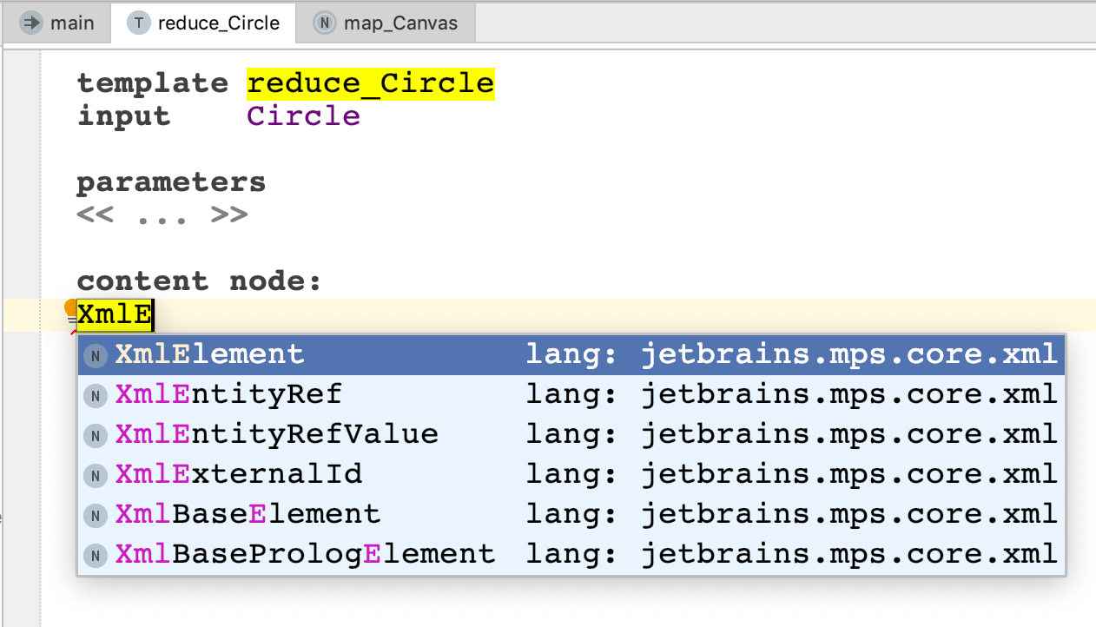Viewport: 1096px width, 627px height.
Task: Click the arrow icon on main tab
Action: tap(32, 23)
